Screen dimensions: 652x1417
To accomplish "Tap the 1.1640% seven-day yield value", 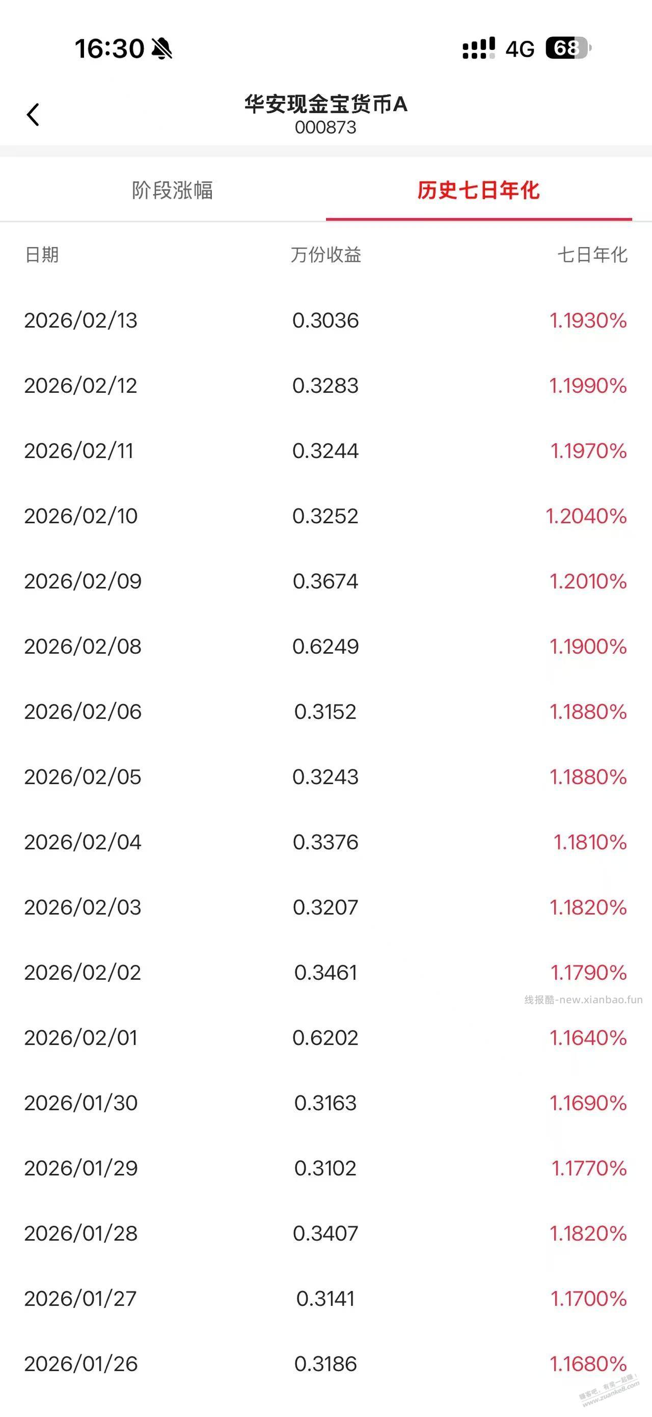I will 588,1037.
